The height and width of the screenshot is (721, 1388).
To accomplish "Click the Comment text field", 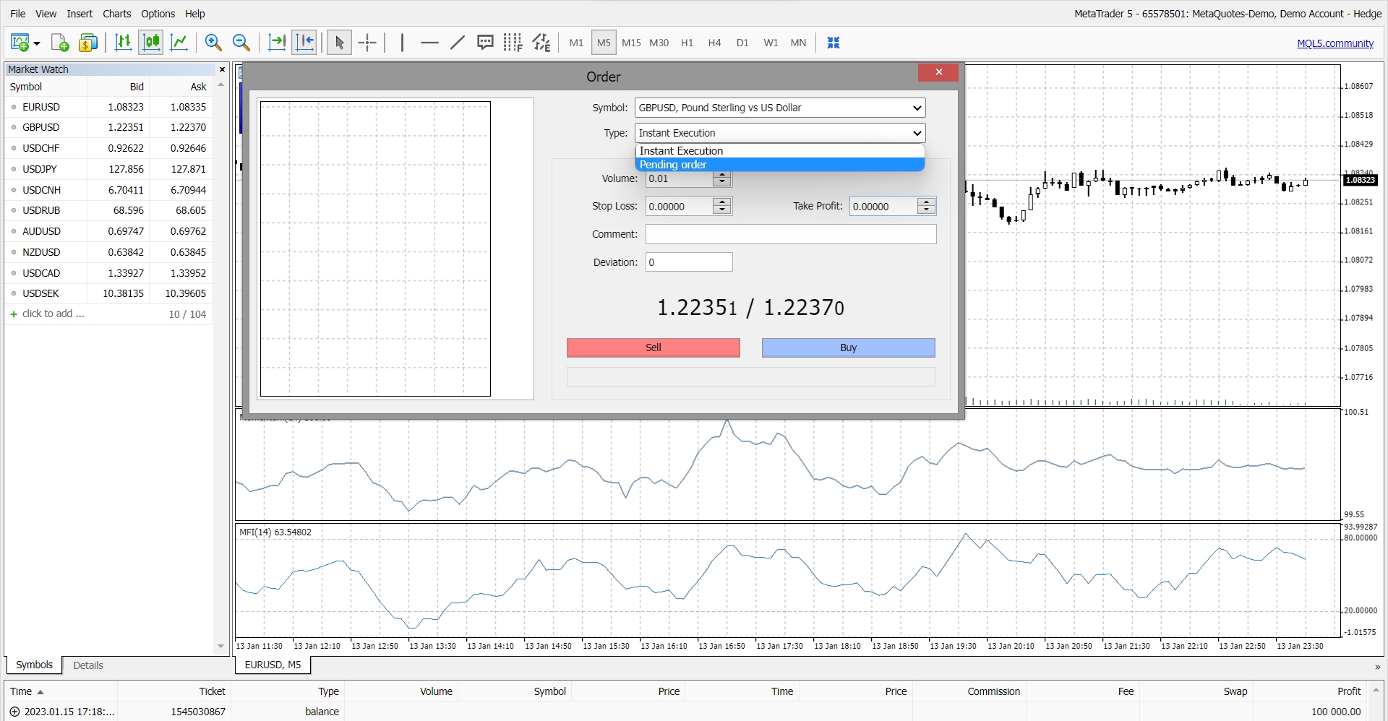I will [791, 234].
